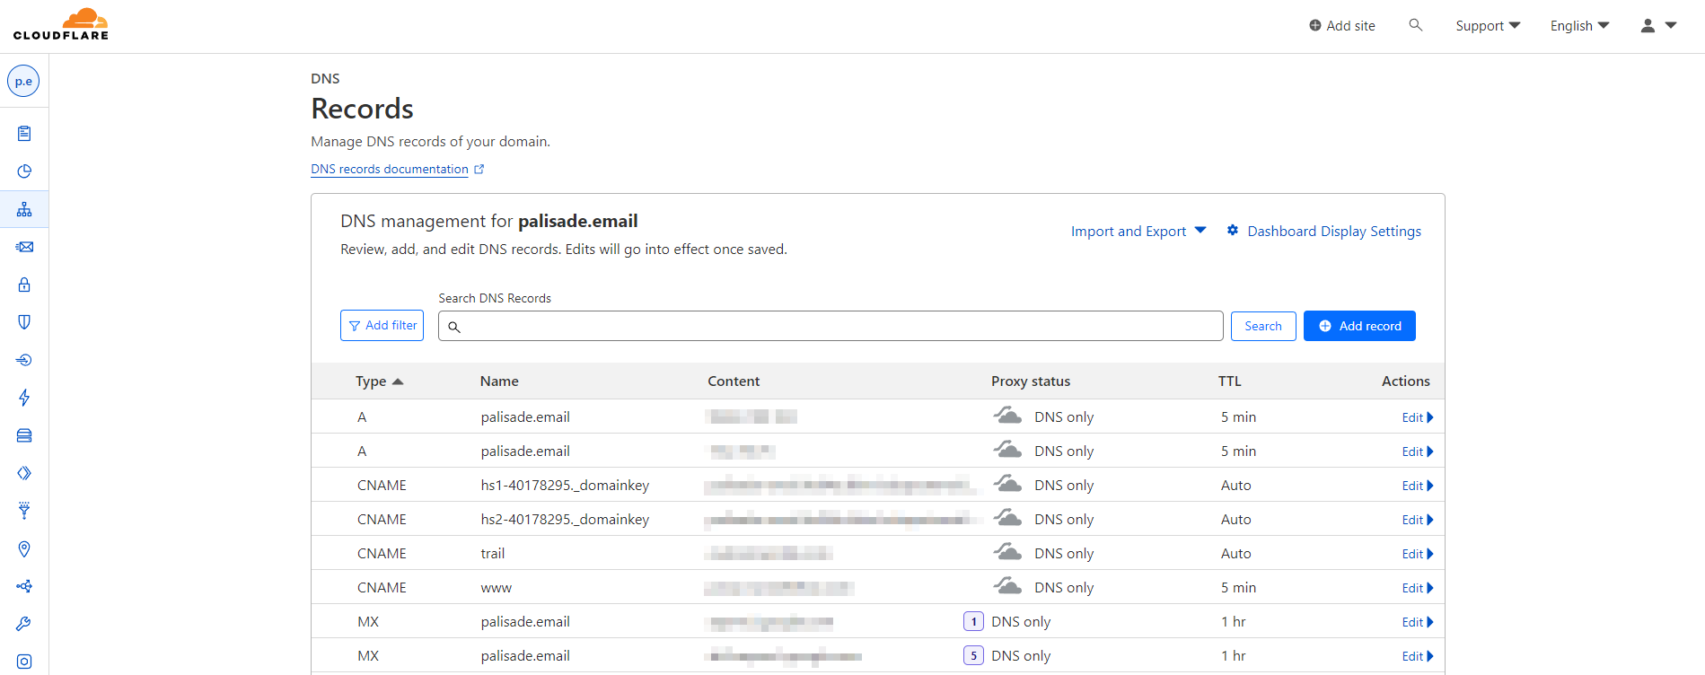Expand the Support dropdown menu
This screenshot has width=1705, height=675.
(x=1488, y=26)
